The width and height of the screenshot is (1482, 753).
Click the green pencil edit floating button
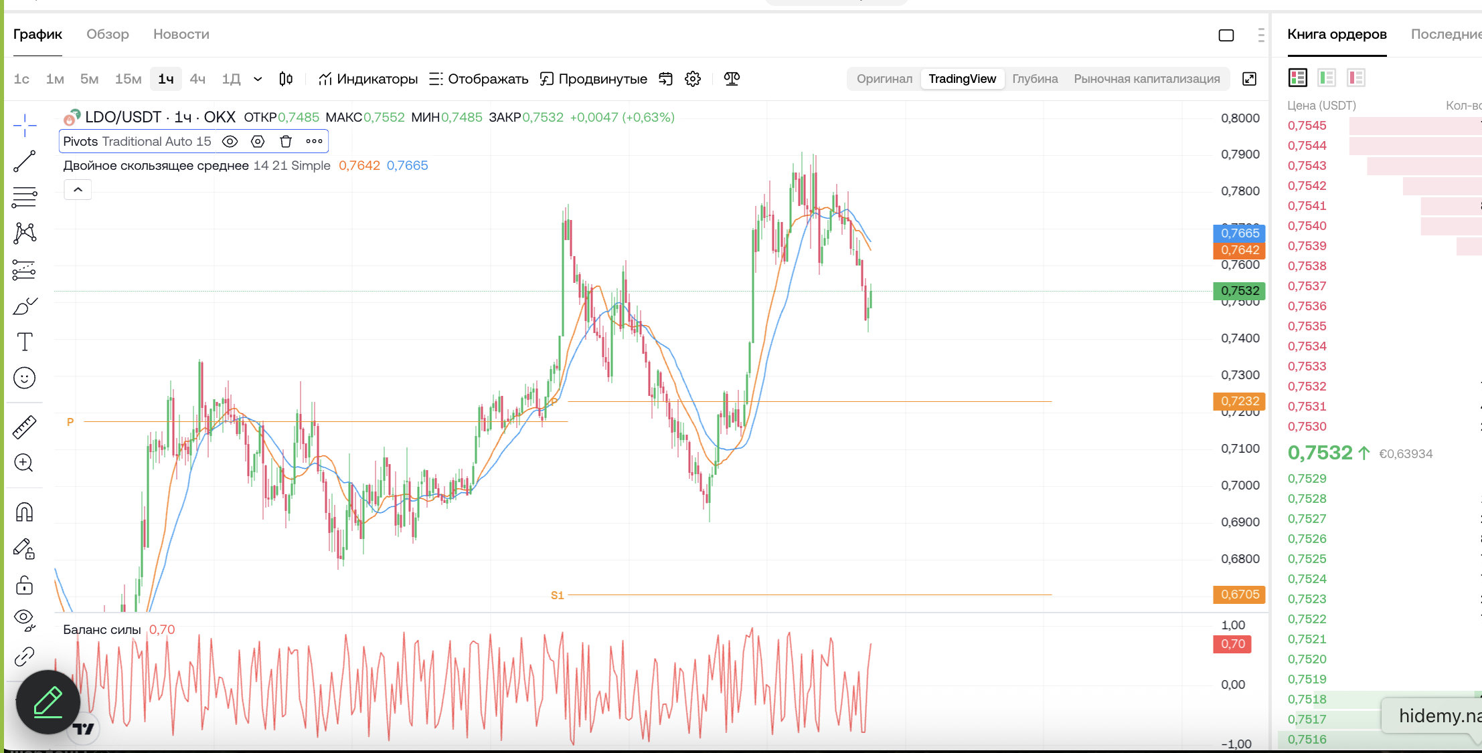coord(48,702)
